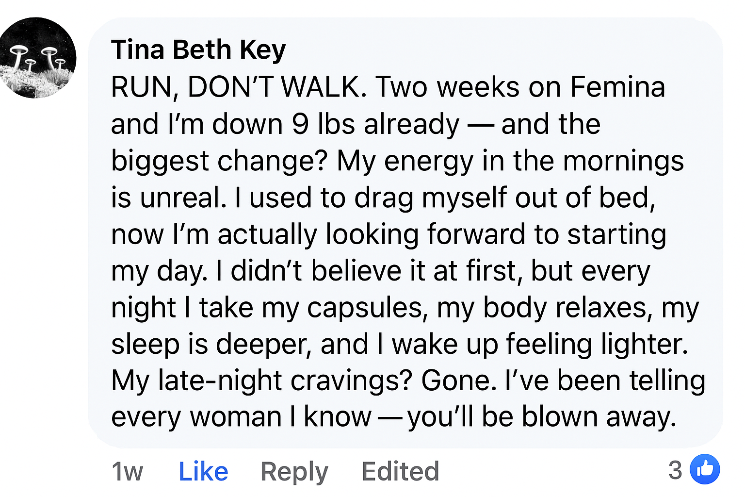745x497 pixels.
Task: Click the word "Femina" in the comment
Action: coord(617,87)
